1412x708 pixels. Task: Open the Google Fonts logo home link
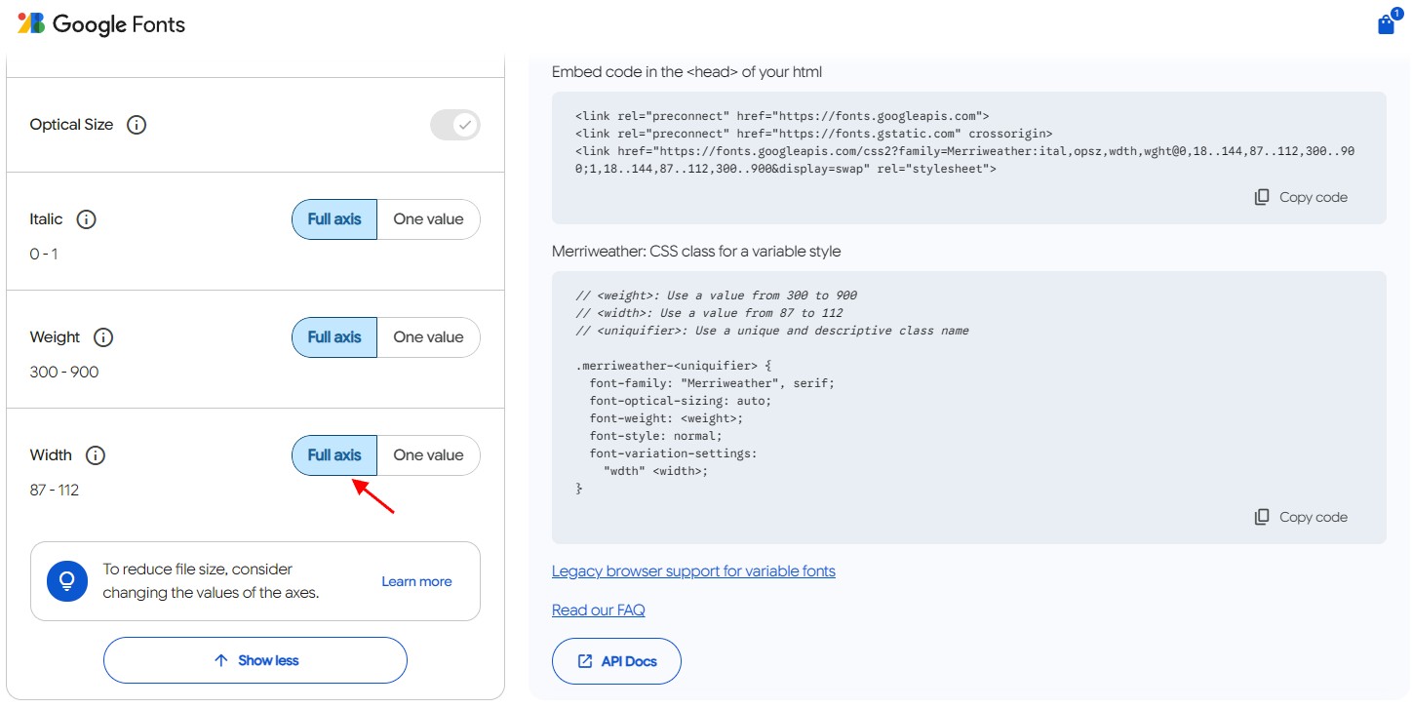point(101,24)
